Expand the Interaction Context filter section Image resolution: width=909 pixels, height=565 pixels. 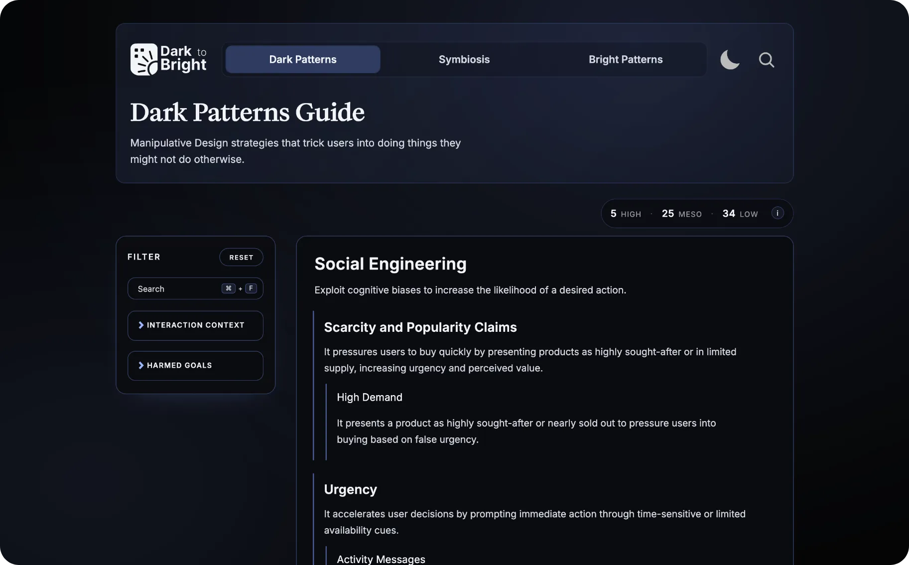[195, 325]
